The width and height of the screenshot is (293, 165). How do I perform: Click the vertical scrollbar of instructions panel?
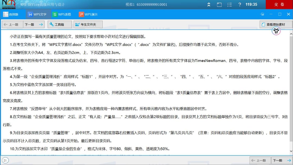pyautogui.click(x=291, y=92)
